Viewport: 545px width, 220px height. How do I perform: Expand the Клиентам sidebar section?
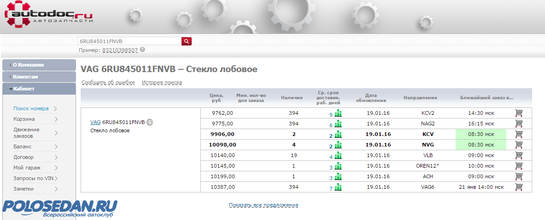click(39, 77)
